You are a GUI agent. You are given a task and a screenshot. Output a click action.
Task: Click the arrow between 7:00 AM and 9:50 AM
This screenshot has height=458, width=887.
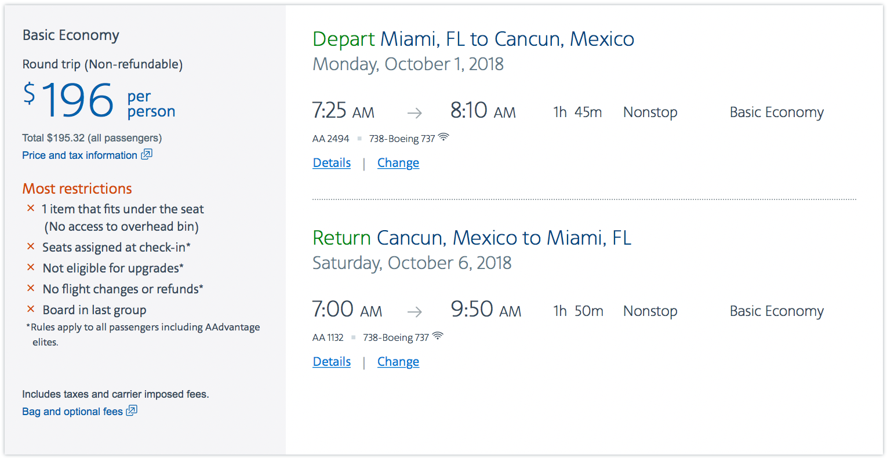pyautogui.click(x=415, y=312)
